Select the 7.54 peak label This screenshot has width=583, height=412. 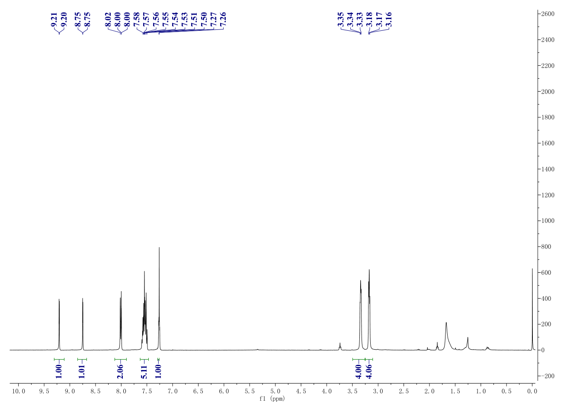point(175,20)
